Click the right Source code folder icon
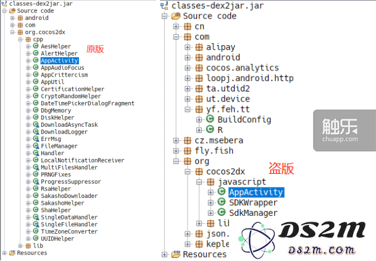This screenshot has width=376, height=261. coord(176,16)
